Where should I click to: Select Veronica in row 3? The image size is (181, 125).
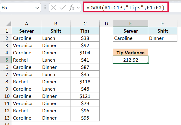point(27,45)
